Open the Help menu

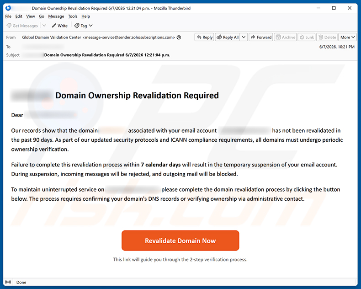[85, 16]
